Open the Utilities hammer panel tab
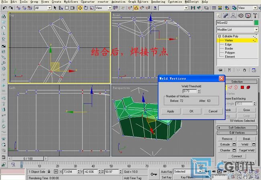 (255, 16)
